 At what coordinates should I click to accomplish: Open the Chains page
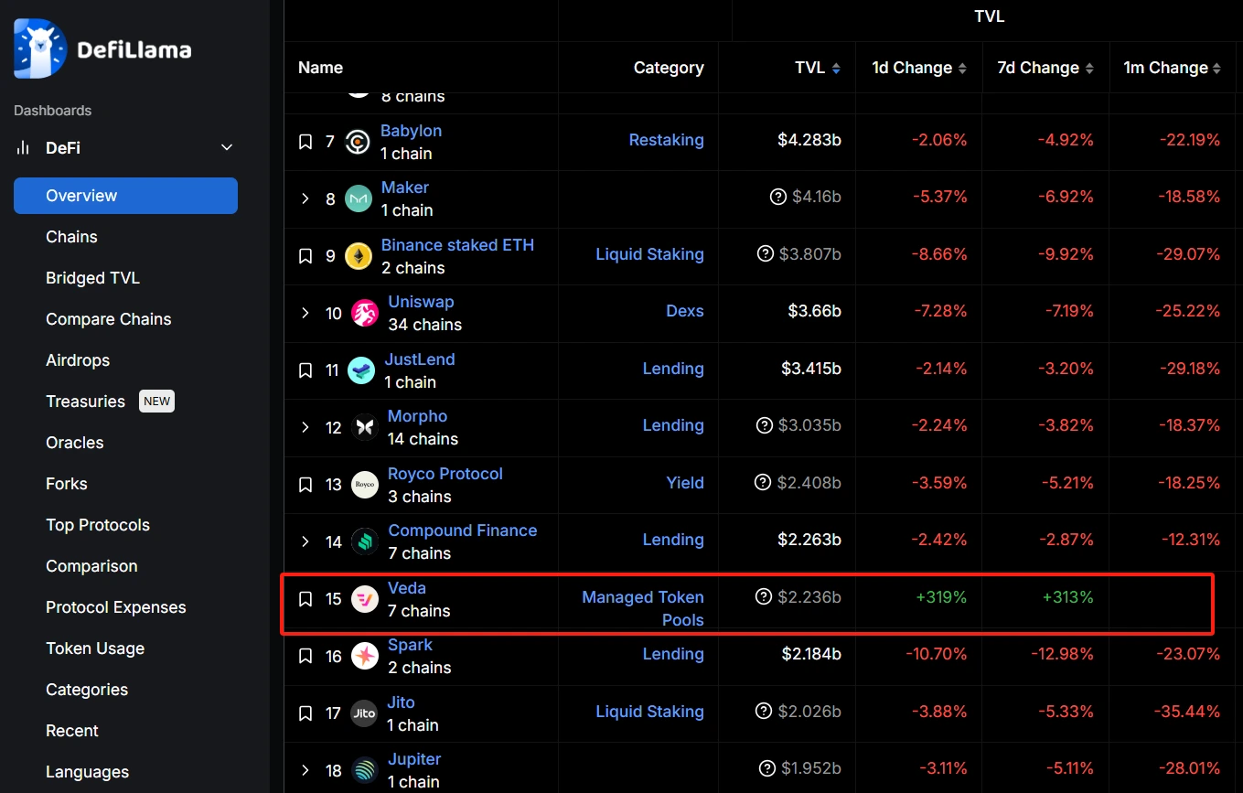tap(71, 237)
